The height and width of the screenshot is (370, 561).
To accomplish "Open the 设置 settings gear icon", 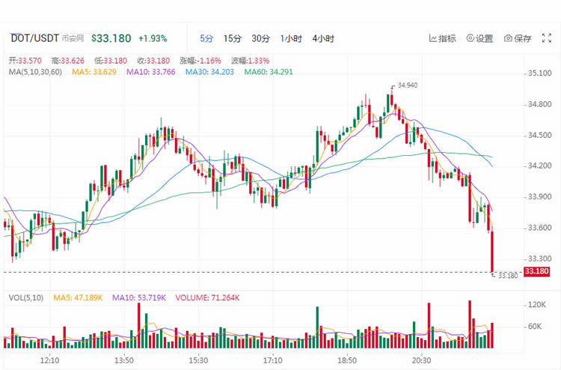I will click(470, 38).
